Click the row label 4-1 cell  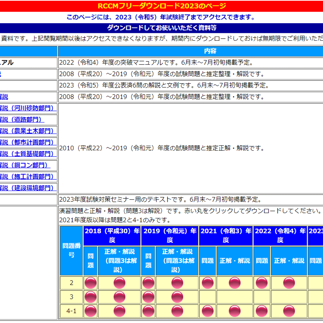coord(72,311)
